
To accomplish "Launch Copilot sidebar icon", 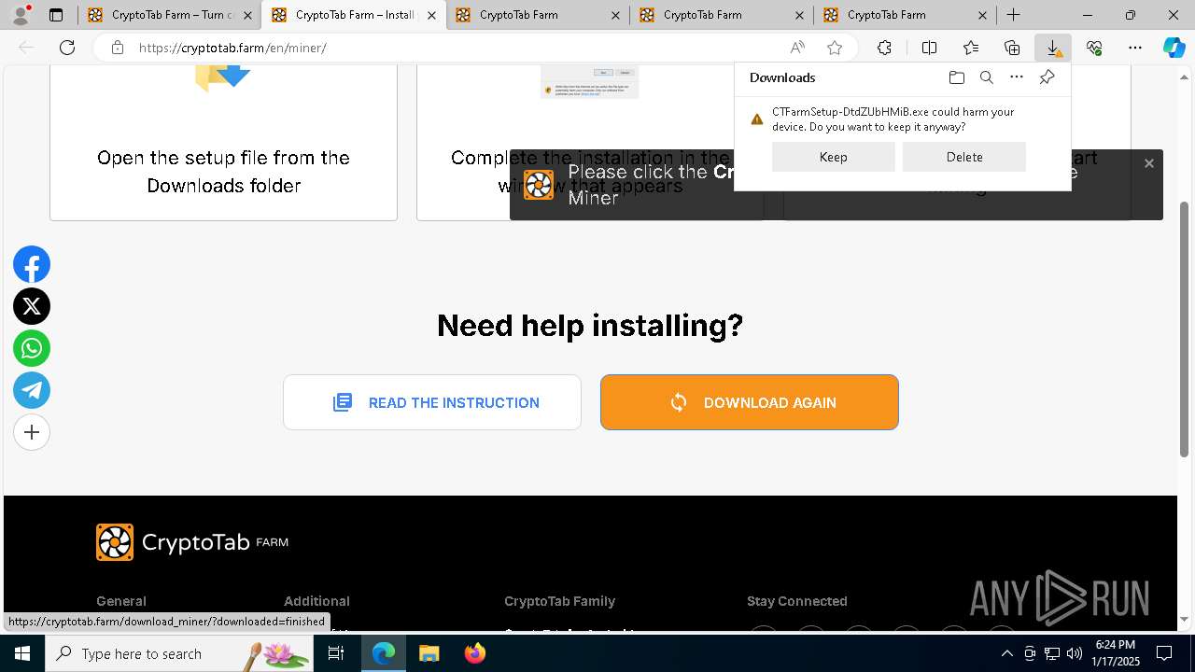I will (x=1174, y=48).
